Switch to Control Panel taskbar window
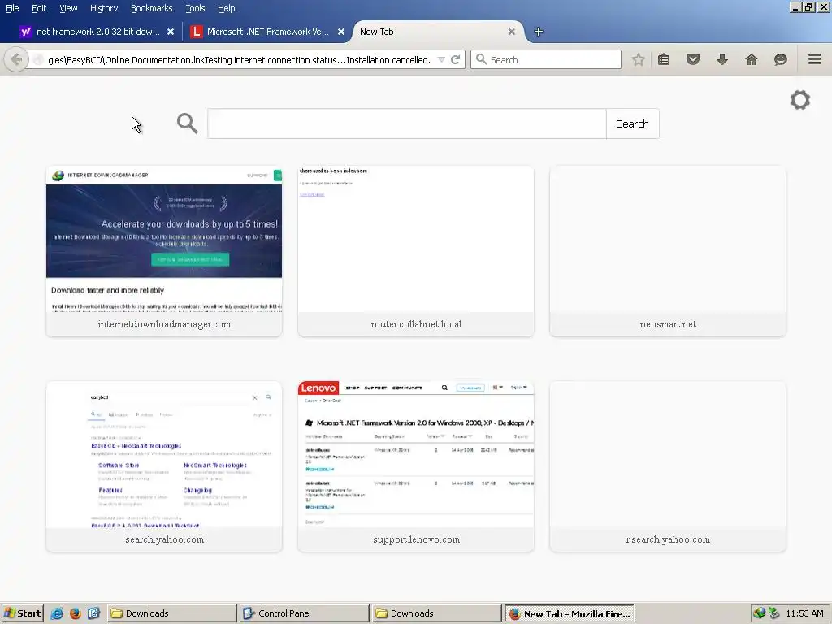Image resolution: width=832 pixels, height=624 pixels. (x=304, y=613)
